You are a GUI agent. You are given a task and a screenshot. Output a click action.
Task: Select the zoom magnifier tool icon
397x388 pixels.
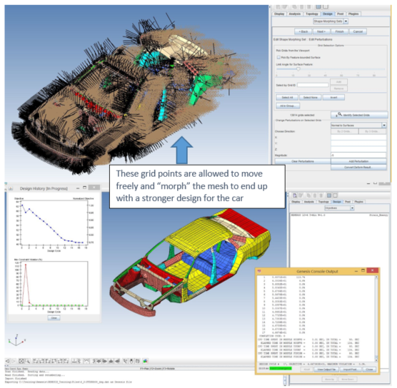[28, 361]
